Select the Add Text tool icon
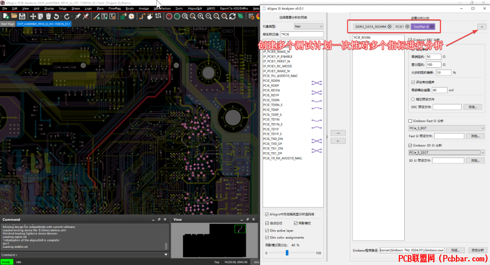 tap(104, 16)
